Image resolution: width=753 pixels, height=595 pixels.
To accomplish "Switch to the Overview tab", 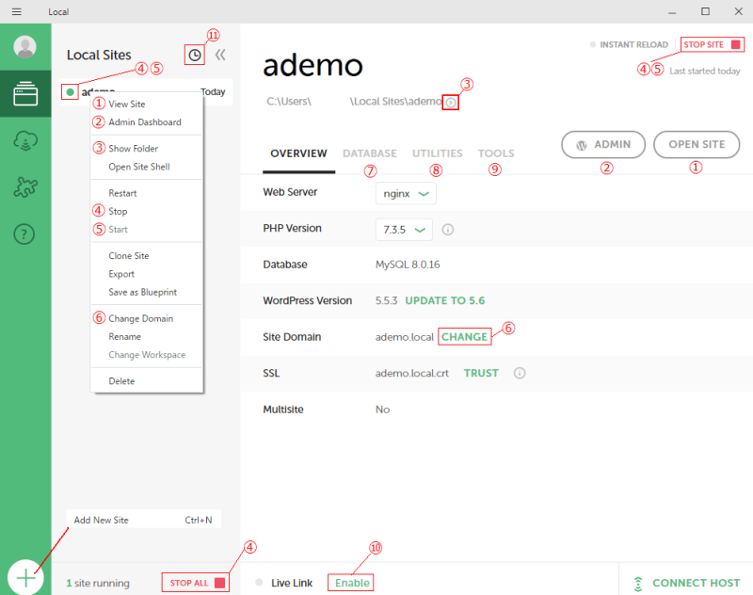I will (x=298, y=153).
